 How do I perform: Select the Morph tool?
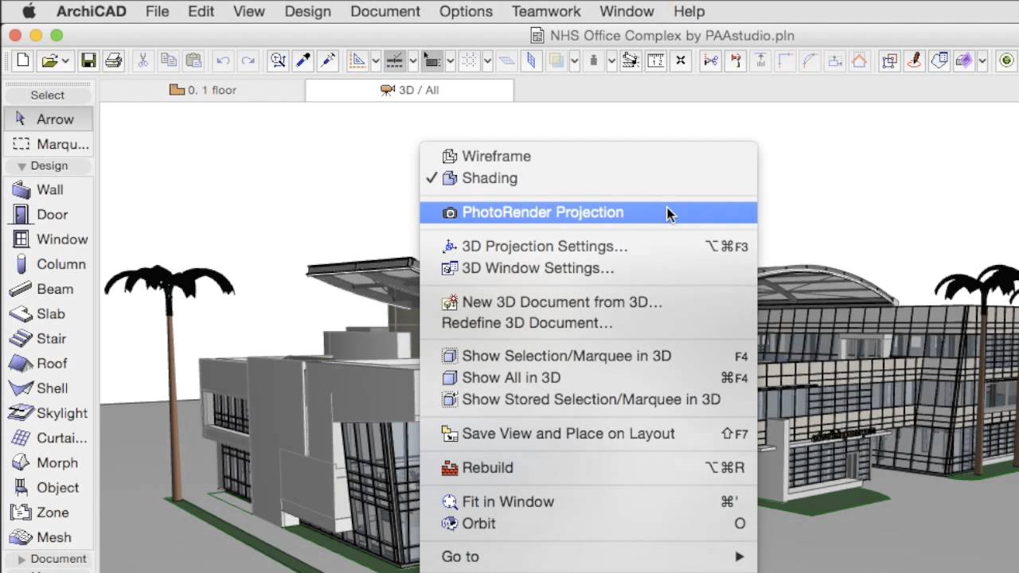(x=49, y=462)
